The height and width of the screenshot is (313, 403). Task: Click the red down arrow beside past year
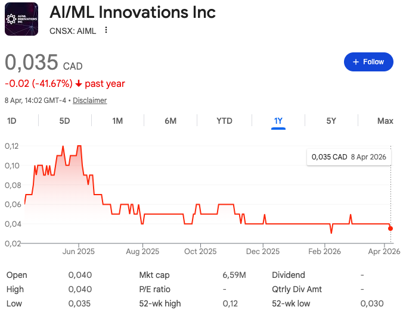click(79, 84)
